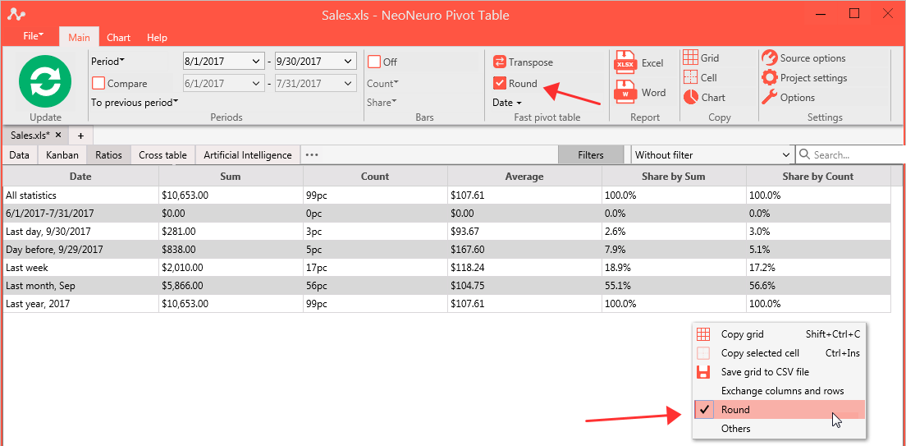The height and width of the screenshot is (446, 906).
Task: Click Save grid to CSV floppy icon
Action: point(703,372)
